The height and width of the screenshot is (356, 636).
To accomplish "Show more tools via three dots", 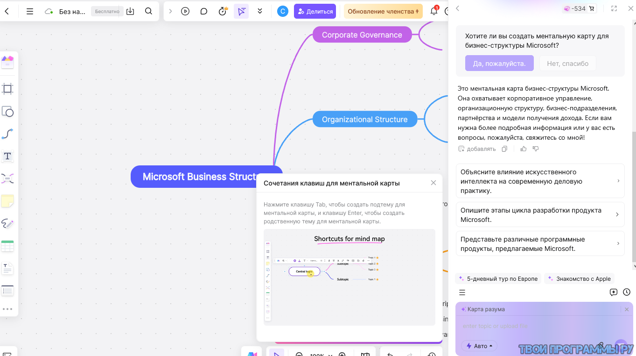I will [7, 309].
